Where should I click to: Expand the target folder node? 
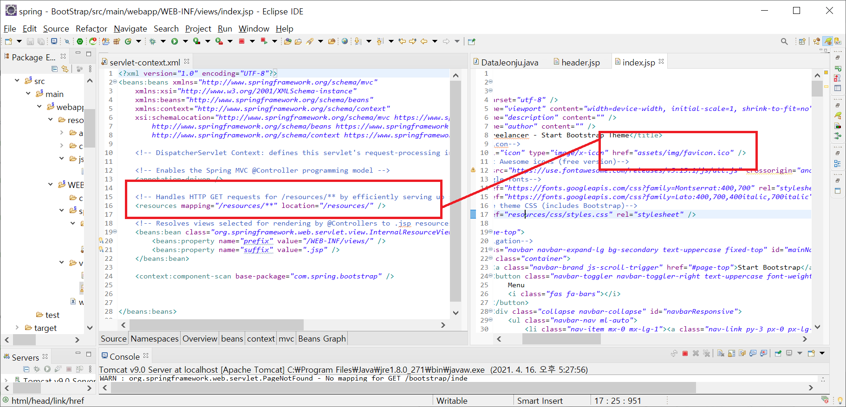point(17,328)
